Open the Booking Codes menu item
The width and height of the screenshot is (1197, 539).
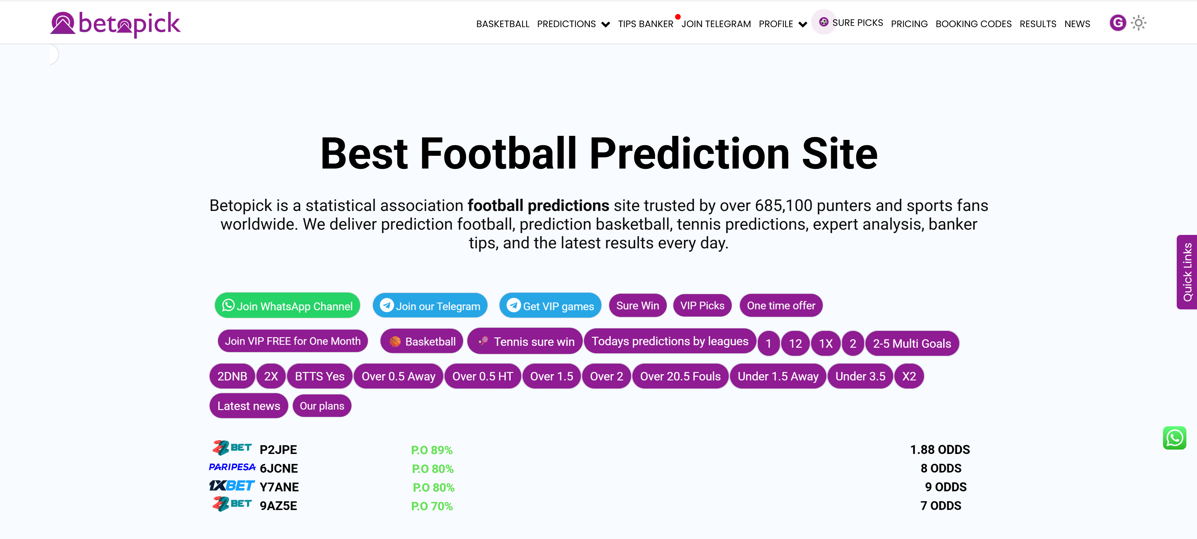pyautogui.click(x=973, y=24)
